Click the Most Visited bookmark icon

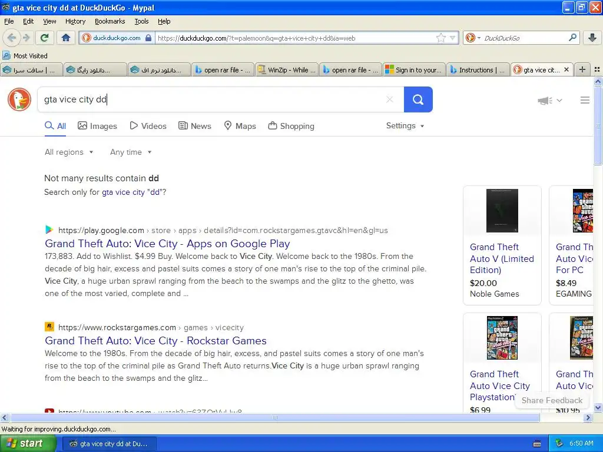[x=6, y=55]
